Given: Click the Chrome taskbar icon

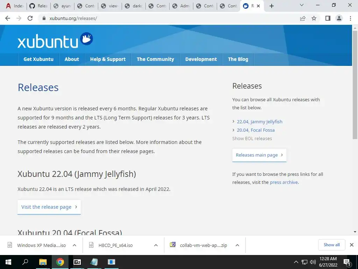Looking at the screenshot, I should click(60, 262).
